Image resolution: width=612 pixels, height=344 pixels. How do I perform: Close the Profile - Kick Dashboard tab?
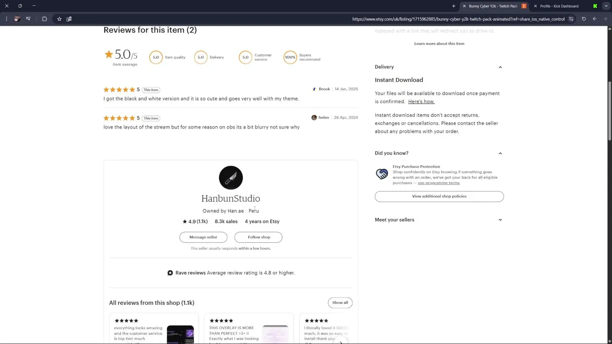(535, 6)
